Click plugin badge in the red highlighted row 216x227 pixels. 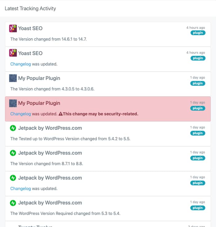tap(197, 108)
